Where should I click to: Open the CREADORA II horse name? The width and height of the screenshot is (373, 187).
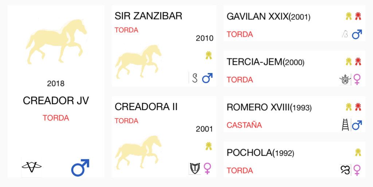(x=146, y=107)
